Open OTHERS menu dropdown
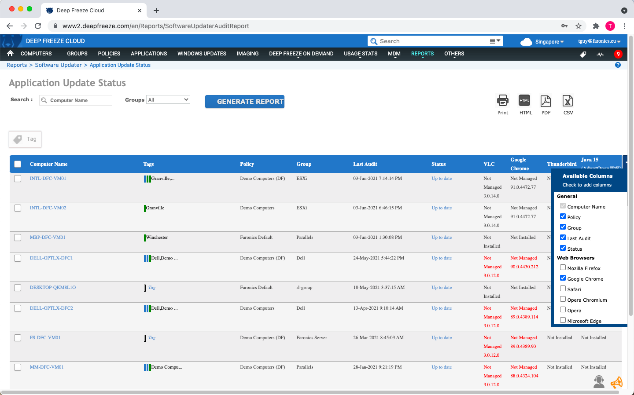This screenshot has width=634, height=395. coord(454,54)
